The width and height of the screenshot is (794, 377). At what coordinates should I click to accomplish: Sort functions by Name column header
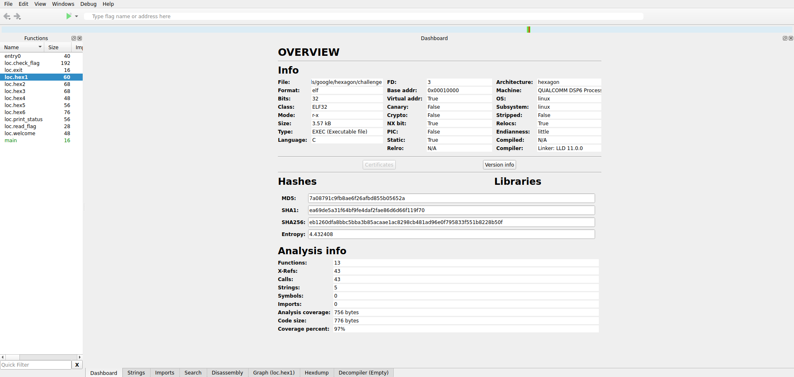point(21,48)
